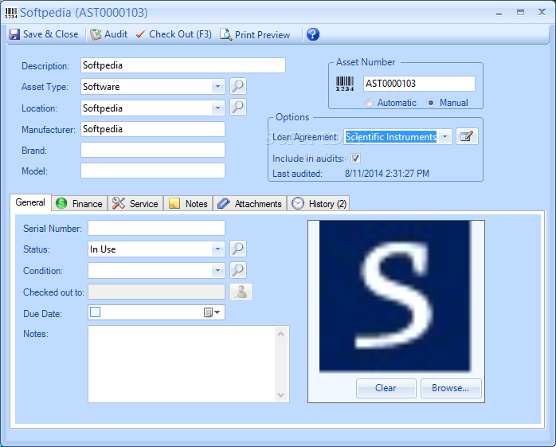The image size is (556, 447).
Task: Click the Model input field
Action: click(153, 171)
